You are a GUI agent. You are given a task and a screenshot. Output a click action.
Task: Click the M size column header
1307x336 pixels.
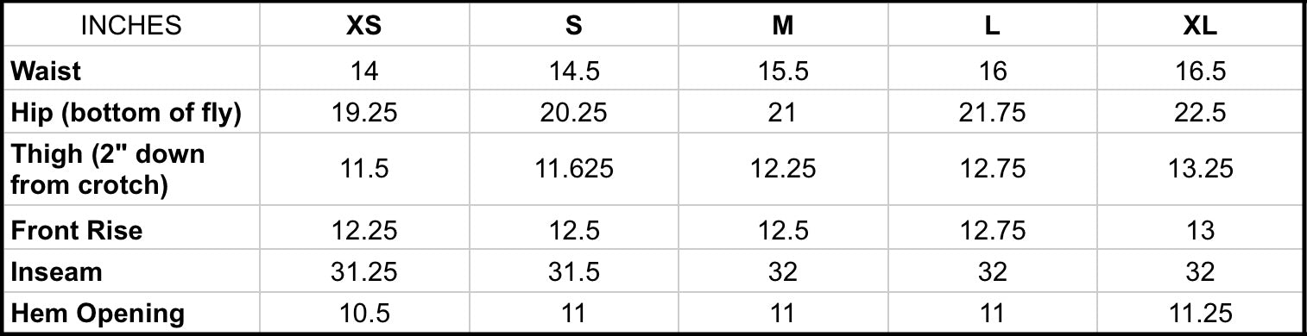pos(783,27)
